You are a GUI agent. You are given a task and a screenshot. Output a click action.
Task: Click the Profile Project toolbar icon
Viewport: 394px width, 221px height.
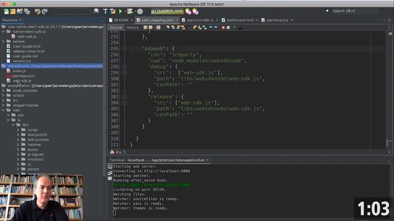140,11
